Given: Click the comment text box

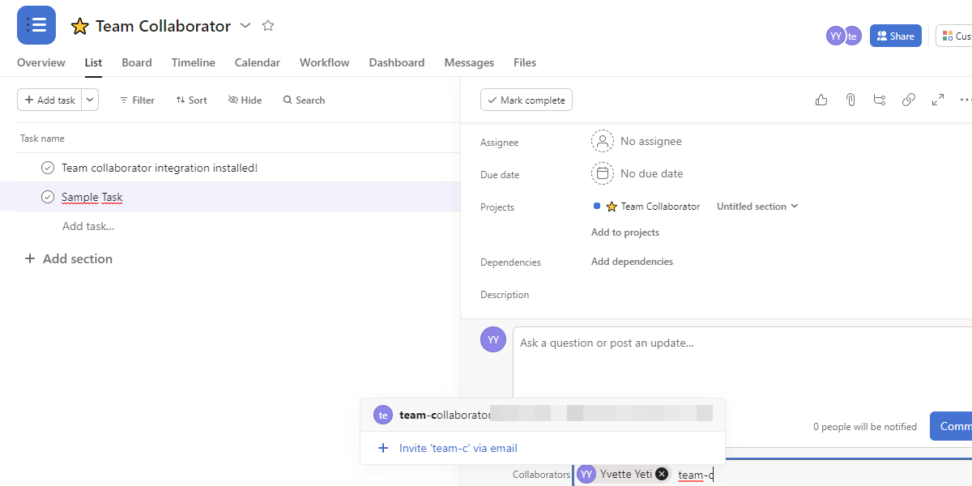Looking at the screenshot, I should click(742, 363).
